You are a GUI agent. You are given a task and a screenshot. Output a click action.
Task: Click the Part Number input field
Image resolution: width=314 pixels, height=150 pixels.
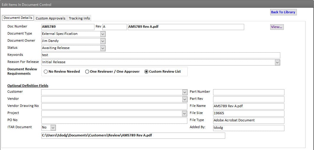tap(248, 92)
